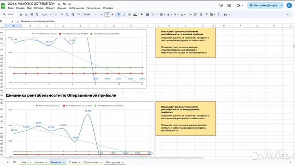Click the font size input field
This screenshot has height=165, width=295.
107,14
